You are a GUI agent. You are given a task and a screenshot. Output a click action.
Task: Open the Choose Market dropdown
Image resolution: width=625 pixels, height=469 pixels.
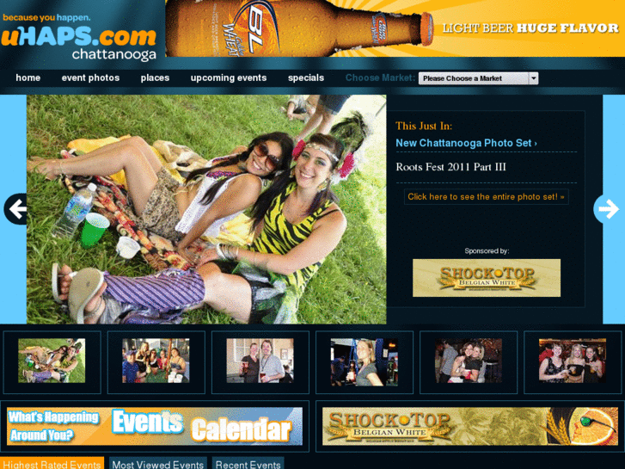coord(478,78)
